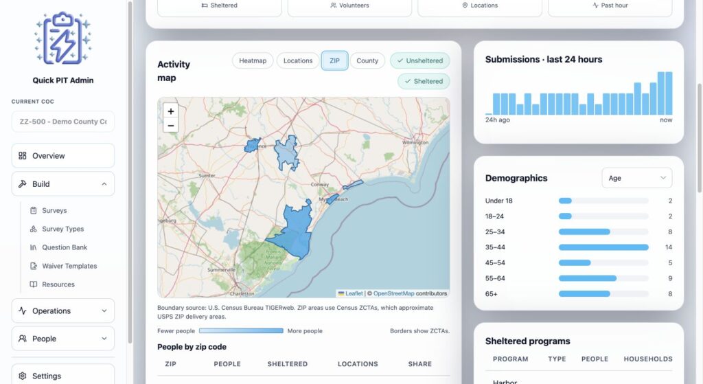Click the rightmost bar in submissions chart
This screenshot has height=384, width=703.
669,93
